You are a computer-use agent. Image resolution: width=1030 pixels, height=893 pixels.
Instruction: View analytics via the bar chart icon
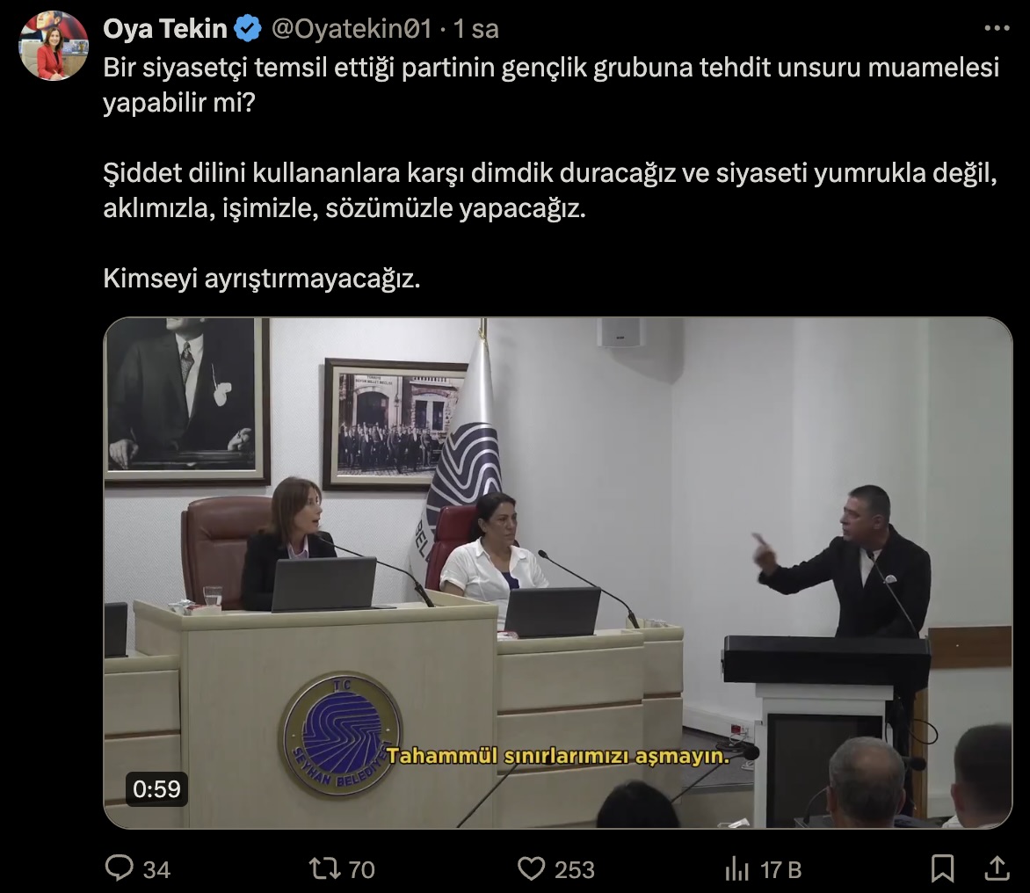737,868
